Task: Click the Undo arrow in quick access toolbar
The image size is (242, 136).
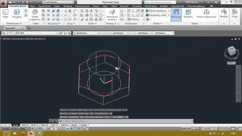Action: (x=32, y=2)
